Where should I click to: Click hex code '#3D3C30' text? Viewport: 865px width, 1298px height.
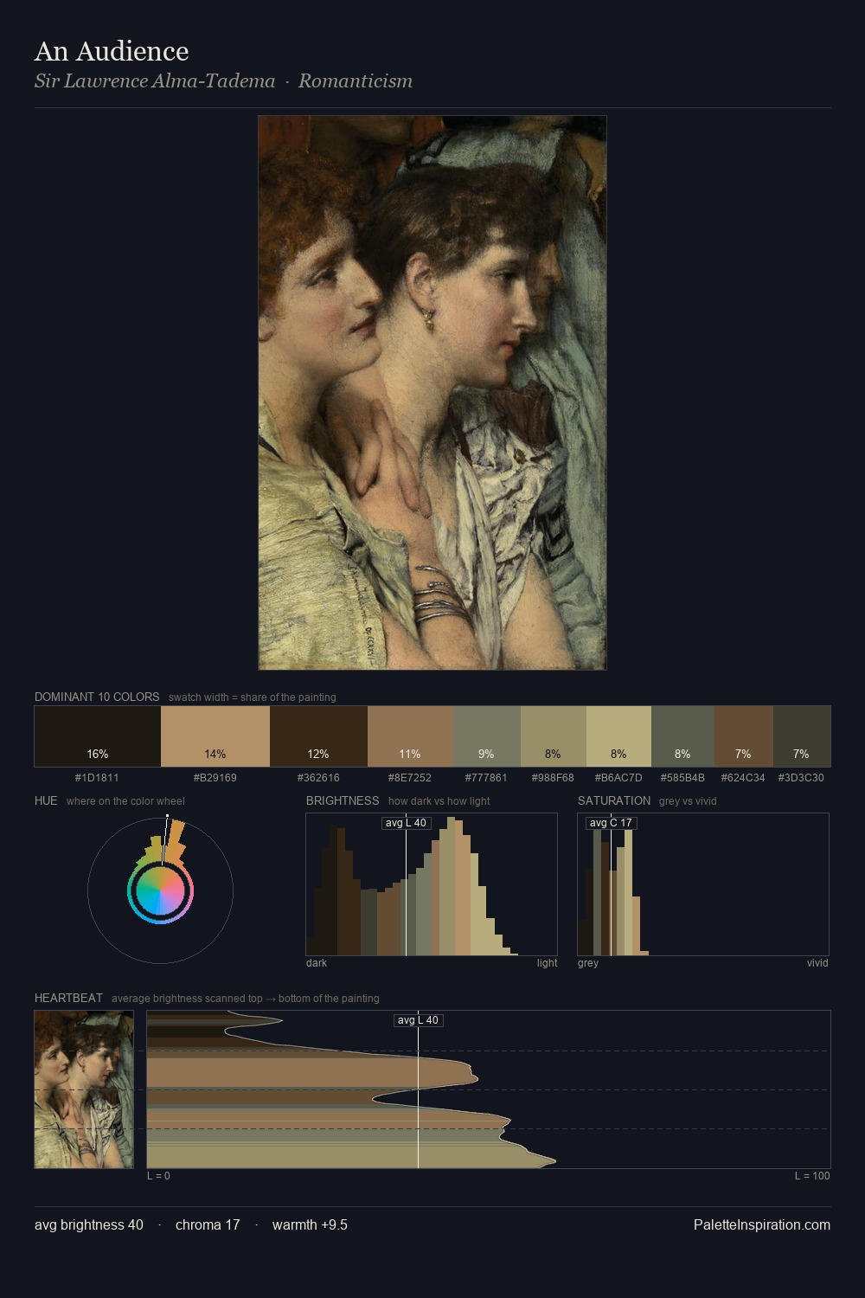click(801, 778)
